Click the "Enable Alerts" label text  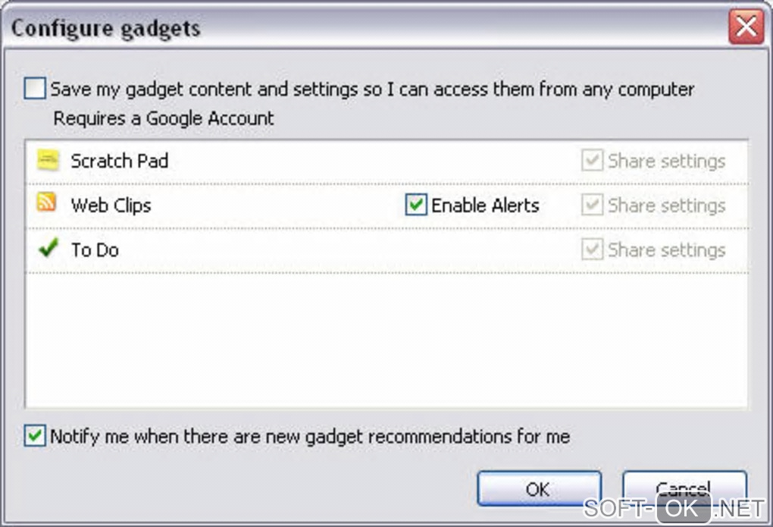[x=485, y=205]
